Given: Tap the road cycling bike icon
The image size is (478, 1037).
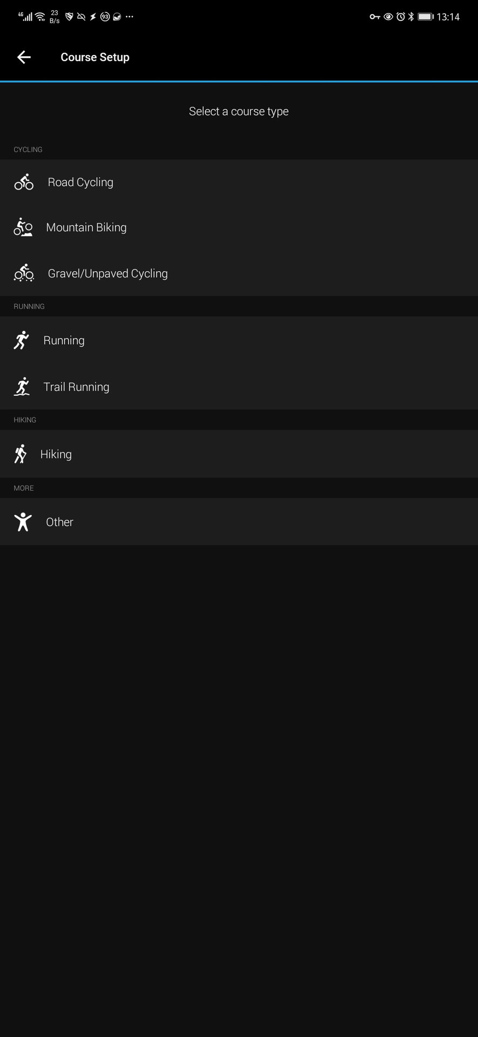Looking at the screenshot, I should 24,182.
